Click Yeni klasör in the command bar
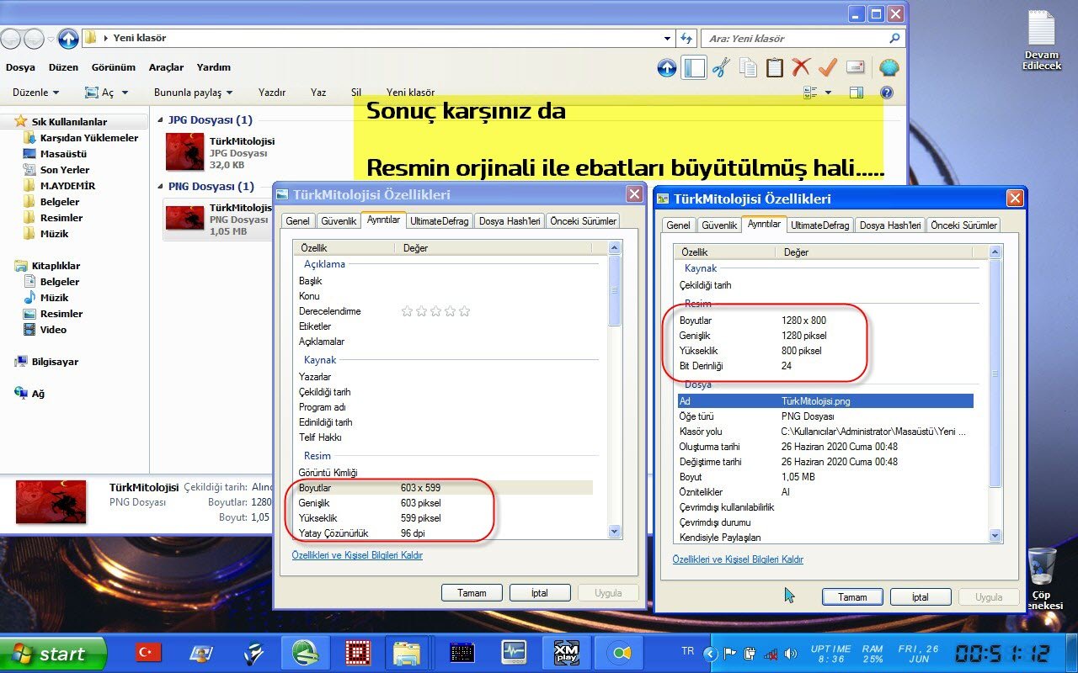Screen dimensions: 1078x673 click(411, 93)
